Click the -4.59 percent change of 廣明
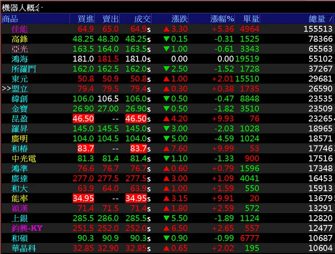The image size is (335, 254). tap(224, 139)
